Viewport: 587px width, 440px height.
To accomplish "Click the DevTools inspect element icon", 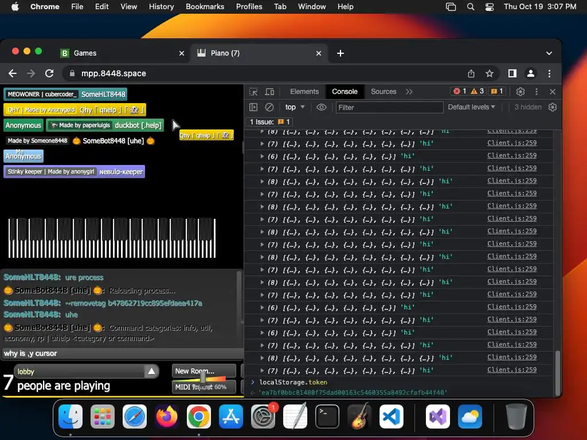I will (x=253, y=92).
